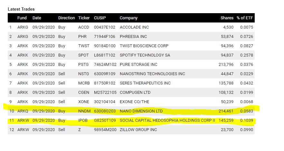
Task: Select CUSIP 81750R102 for Seres
Action: (105, 83)
